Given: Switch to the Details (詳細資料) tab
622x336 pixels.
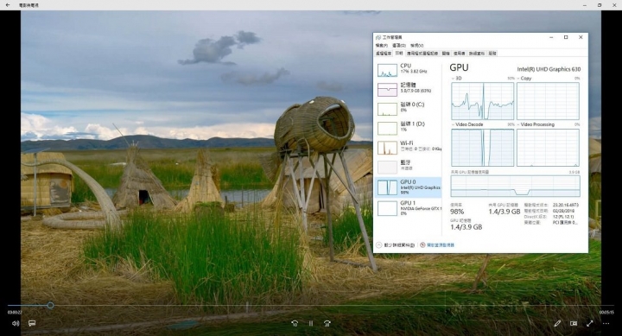Looking at the screenshot, I should (x=476, y=54).
